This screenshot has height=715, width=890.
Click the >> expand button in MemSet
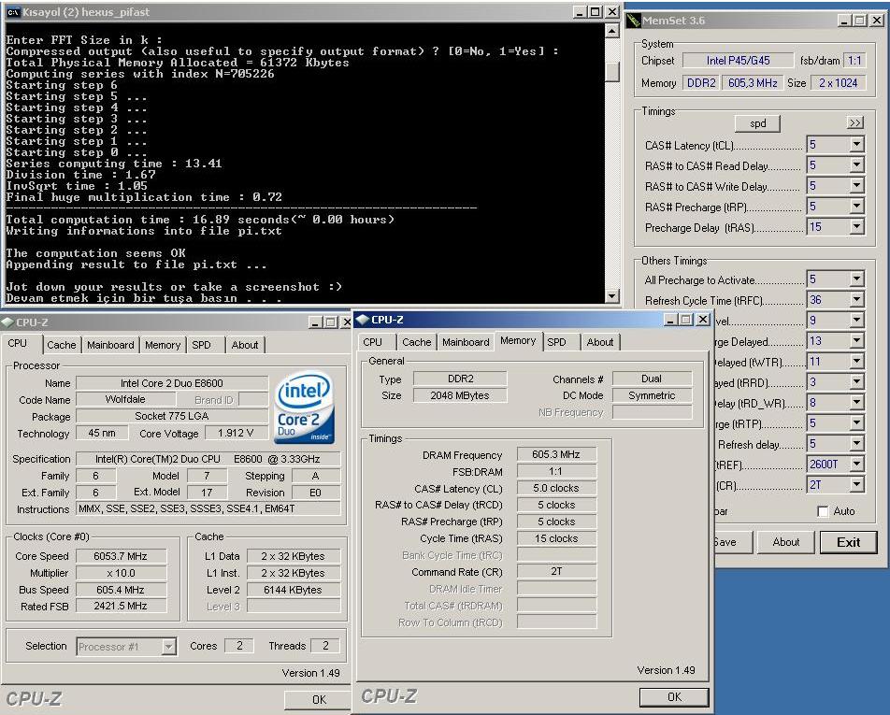(854, 122)
